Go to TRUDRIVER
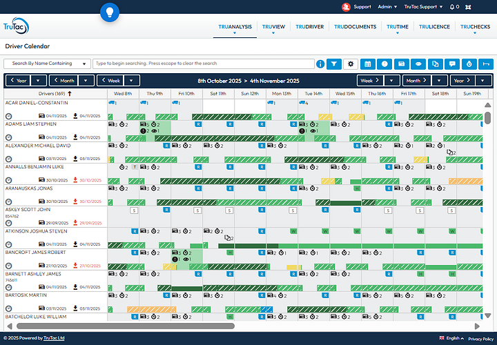 (310, 27)
